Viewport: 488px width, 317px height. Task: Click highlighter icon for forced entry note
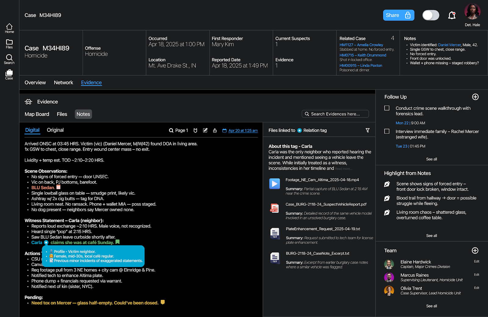pyautogui.click(x=387, y=184)
